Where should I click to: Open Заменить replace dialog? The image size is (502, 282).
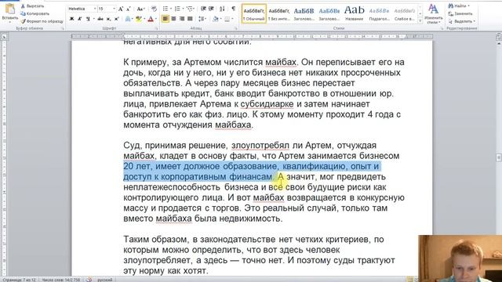(x=460, y=13)
